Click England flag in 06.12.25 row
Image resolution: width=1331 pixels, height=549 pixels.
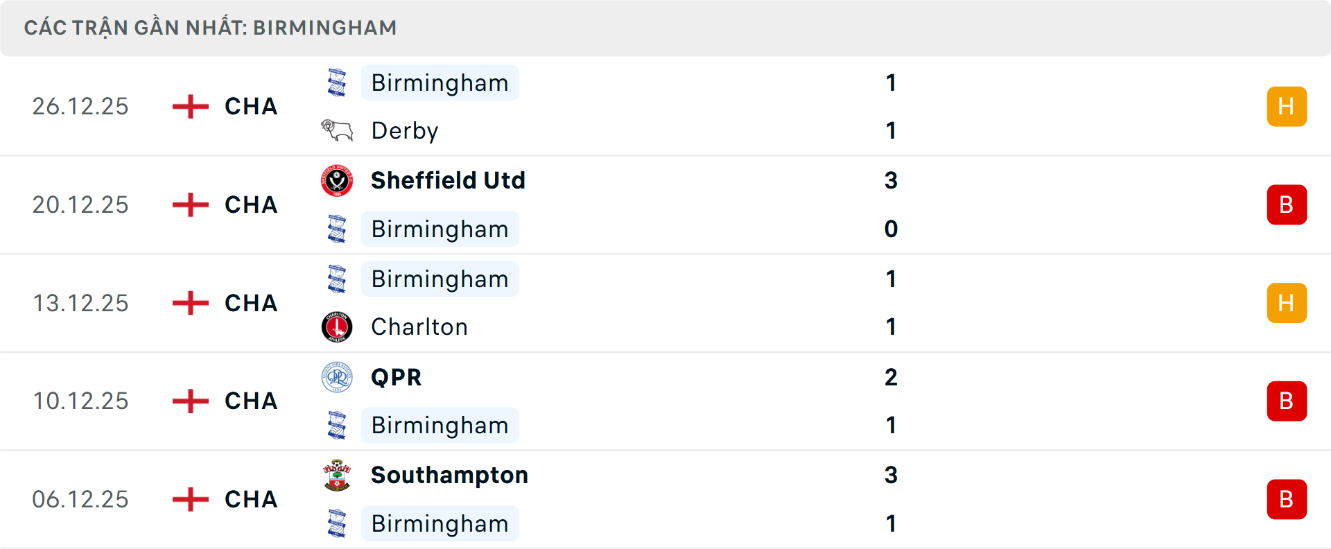pyautogui.click(x=191, y=499)
